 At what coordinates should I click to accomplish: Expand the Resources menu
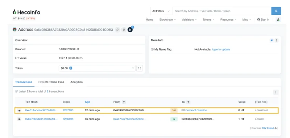[x=228, y=20]
